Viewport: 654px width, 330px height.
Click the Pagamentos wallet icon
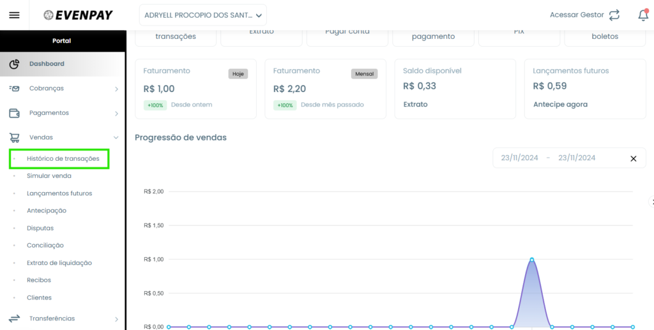click(14, 113)
